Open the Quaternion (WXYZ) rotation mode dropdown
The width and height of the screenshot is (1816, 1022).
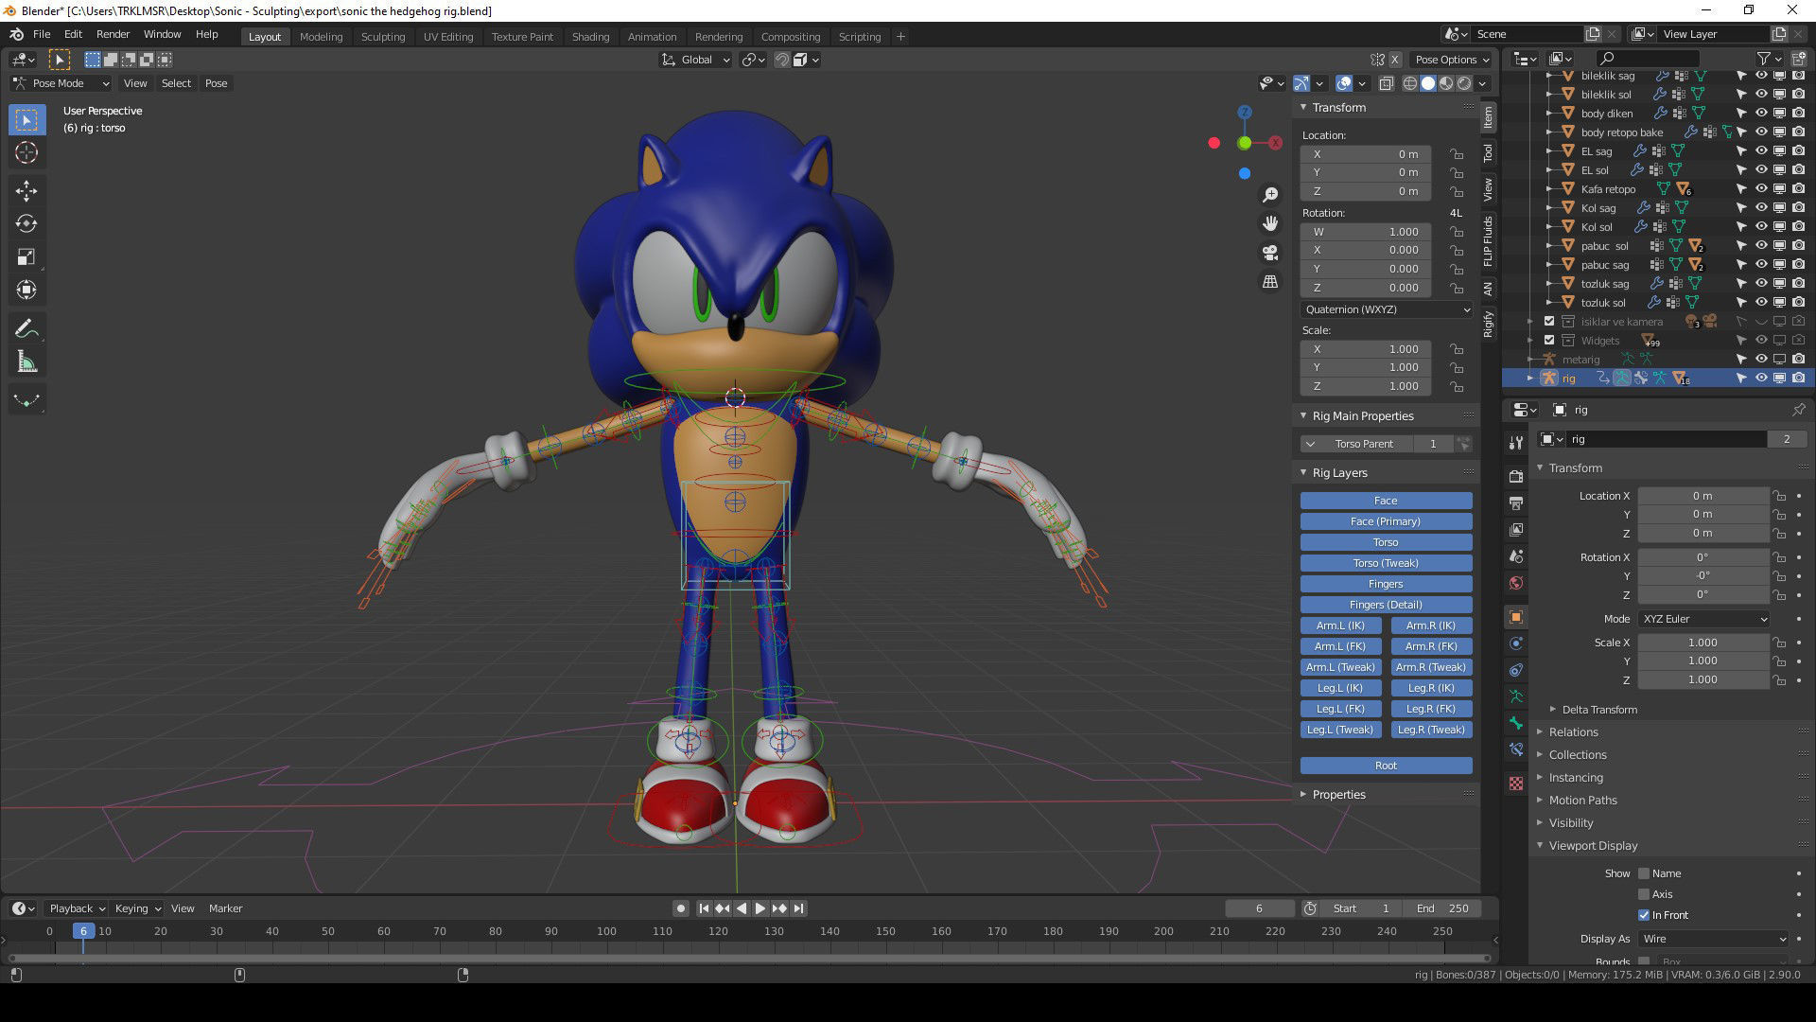point(1386,309)
